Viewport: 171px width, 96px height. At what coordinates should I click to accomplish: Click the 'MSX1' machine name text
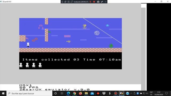[26, 85]
